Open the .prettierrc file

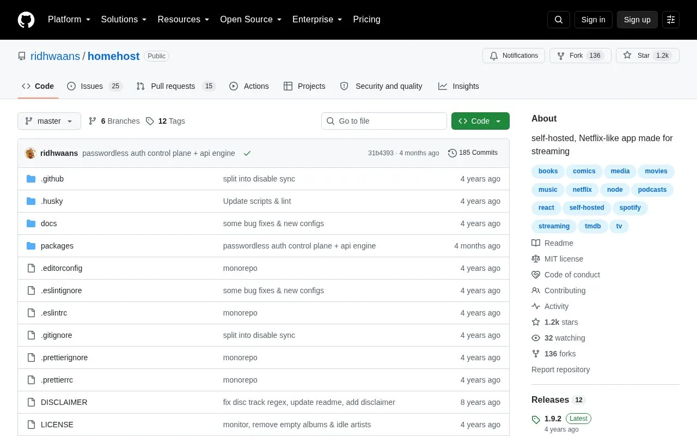pos(57,380)
